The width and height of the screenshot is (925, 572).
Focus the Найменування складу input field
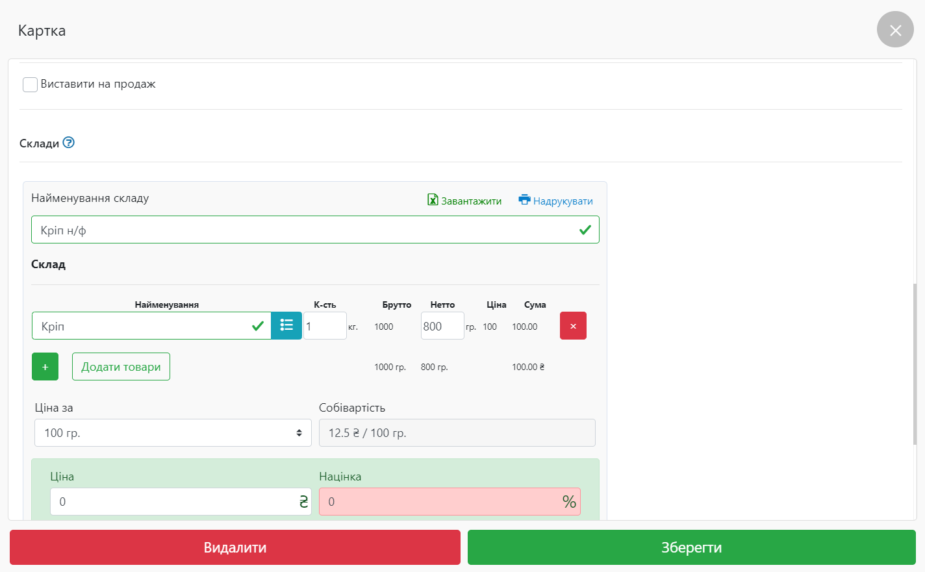(305, 230)
